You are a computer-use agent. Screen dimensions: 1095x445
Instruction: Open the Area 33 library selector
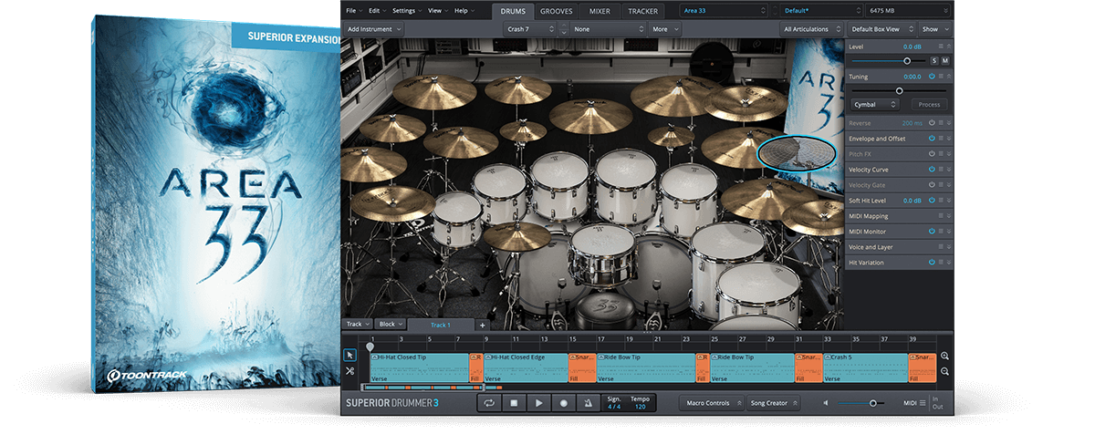tap(725, 10)
